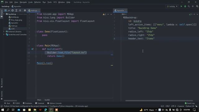The width and height of the screenshot is (199, 112).
Task: Toggle the Structure tool window stripe button
Action: (2, 83)
